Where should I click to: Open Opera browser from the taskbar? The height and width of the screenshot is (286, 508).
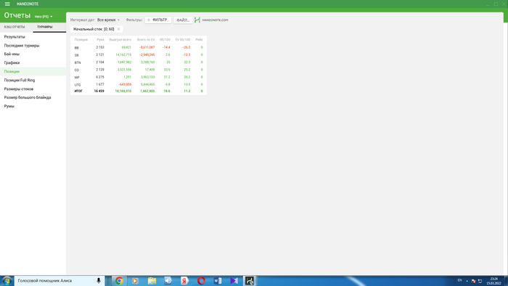click(x=201, y=281)
